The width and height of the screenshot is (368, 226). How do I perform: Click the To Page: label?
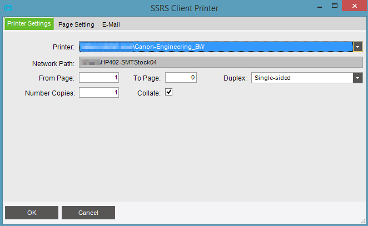click(147, 78)
